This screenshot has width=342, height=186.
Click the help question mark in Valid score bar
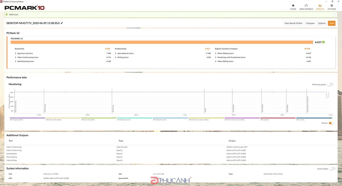pos(334,15)
